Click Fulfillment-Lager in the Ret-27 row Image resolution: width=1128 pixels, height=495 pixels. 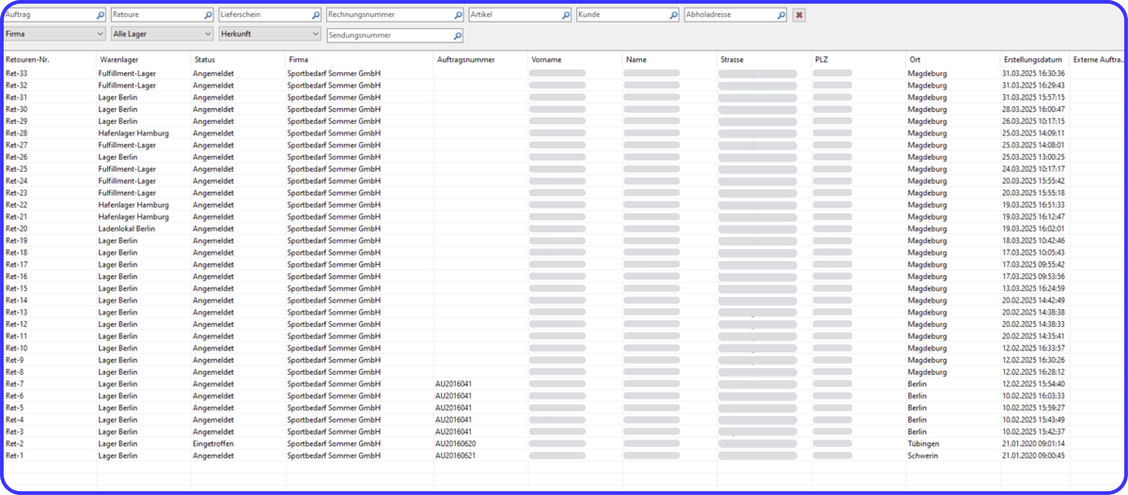(x=127, y=145)
